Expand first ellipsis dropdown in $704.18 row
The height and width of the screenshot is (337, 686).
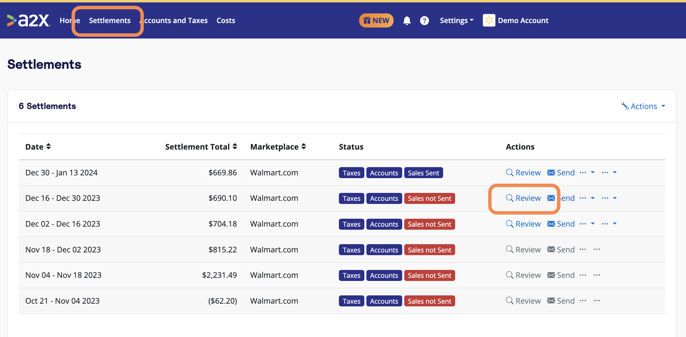587,224
